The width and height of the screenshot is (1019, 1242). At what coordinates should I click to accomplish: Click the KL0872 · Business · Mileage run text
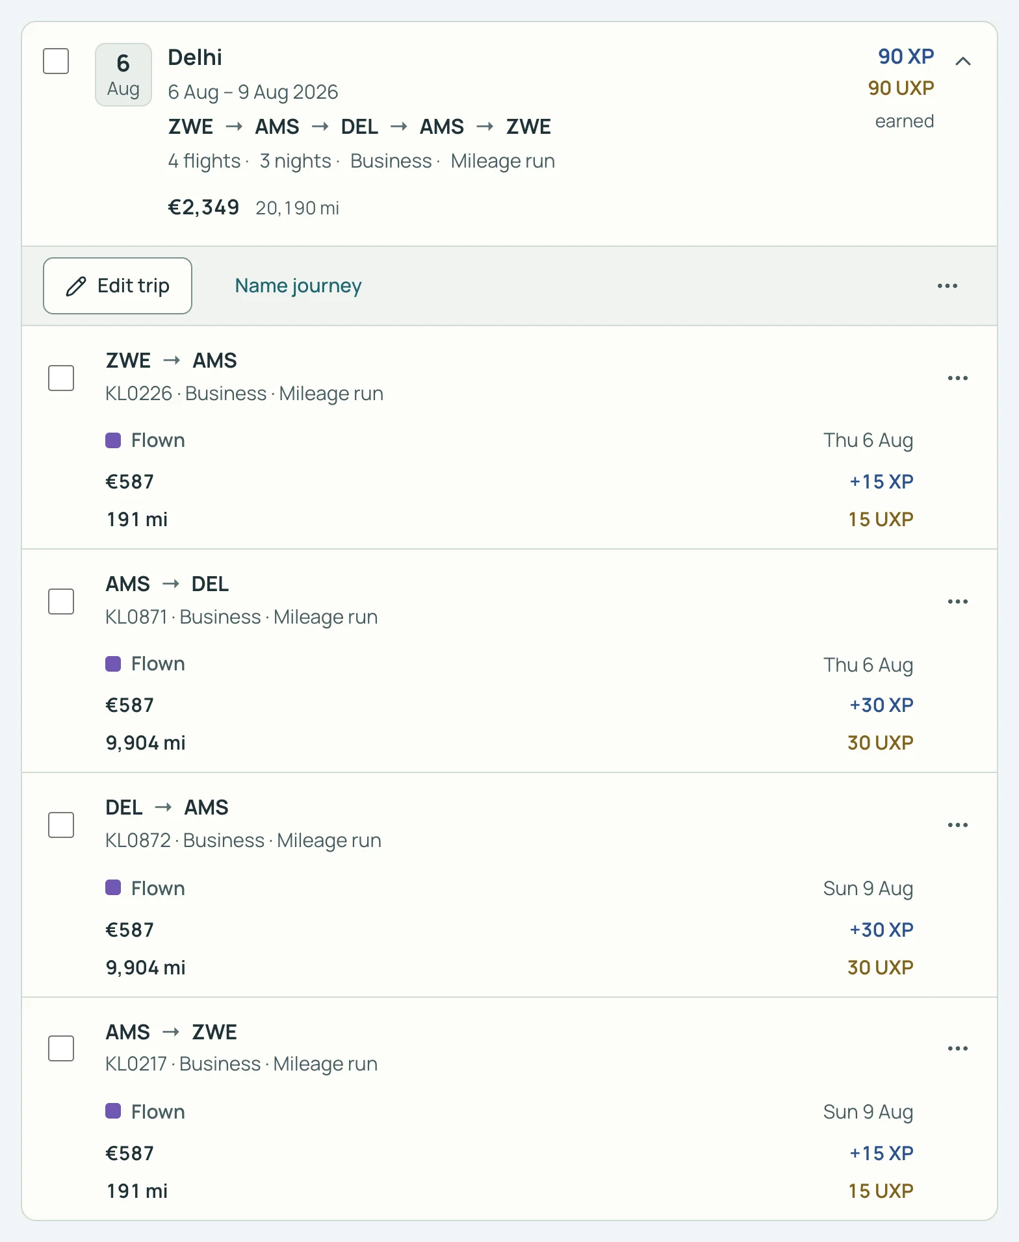[x=243, y=841]
